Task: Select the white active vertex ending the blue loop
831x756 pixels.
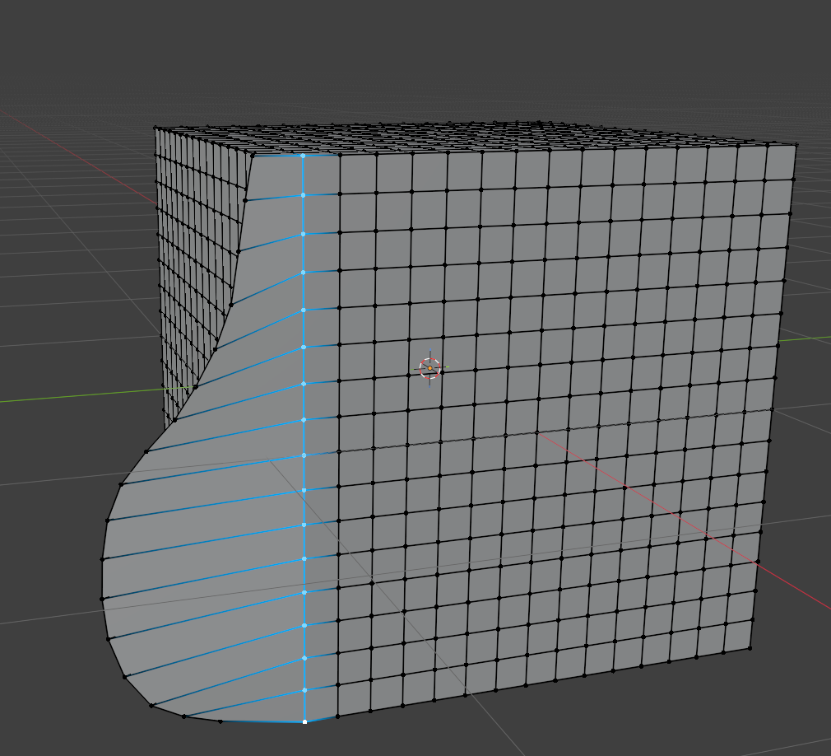Action: click(304, 721)
